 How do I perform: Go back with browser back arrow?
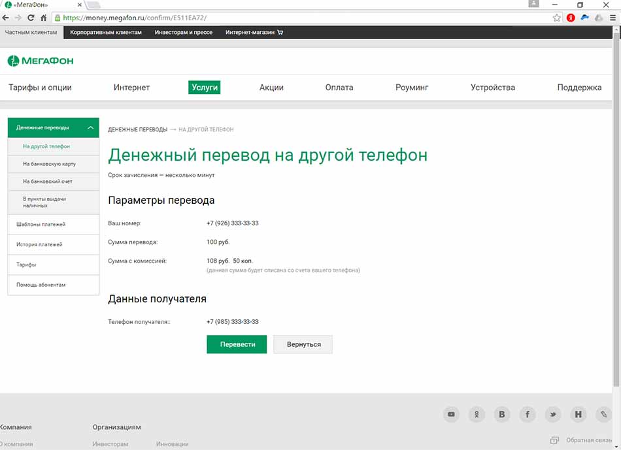[5, 18]
